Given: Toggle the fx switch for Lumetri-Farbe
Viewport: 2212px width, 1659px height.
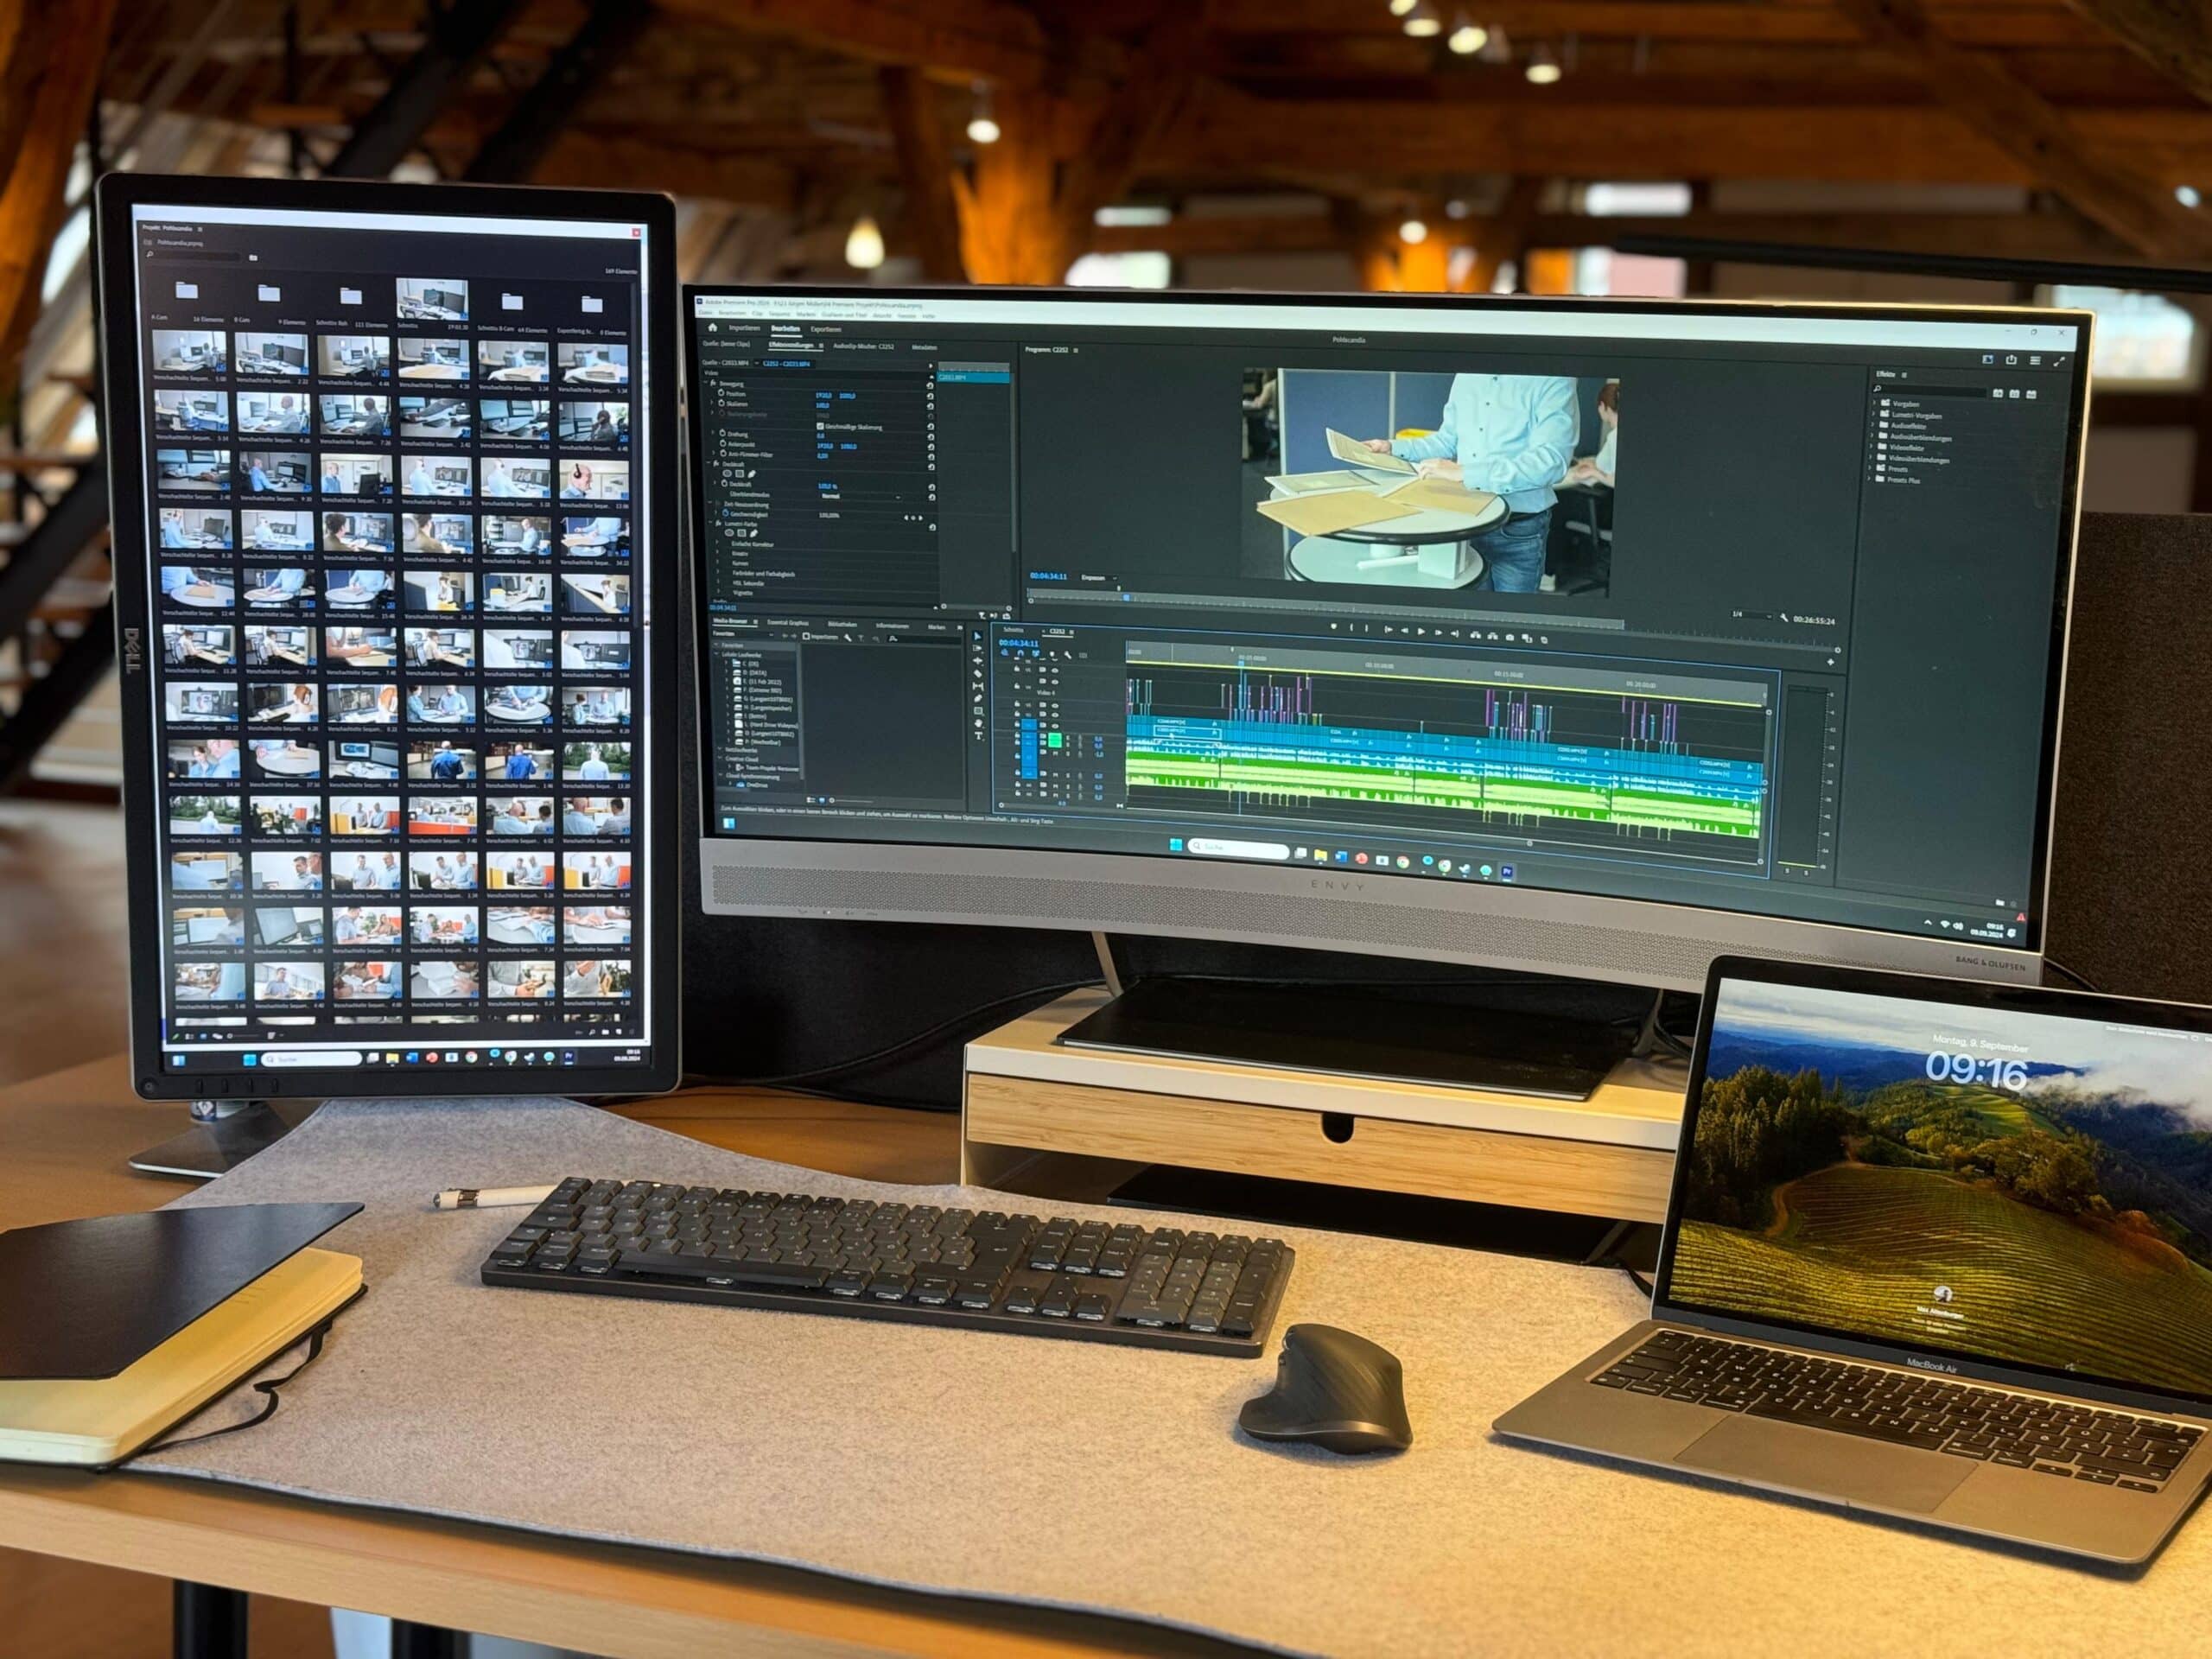Looking at the screenshot, I should tap(718, 524).
